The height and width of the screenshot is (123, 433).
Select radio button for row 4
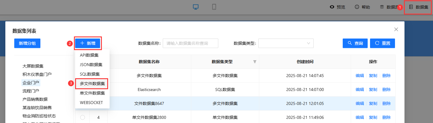(x=83, y=117)
